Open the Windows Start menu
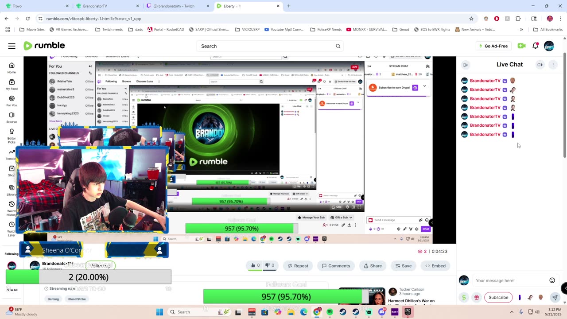This screenshot has height=319, width=567. pyautogui.click(x=159, y=312)
